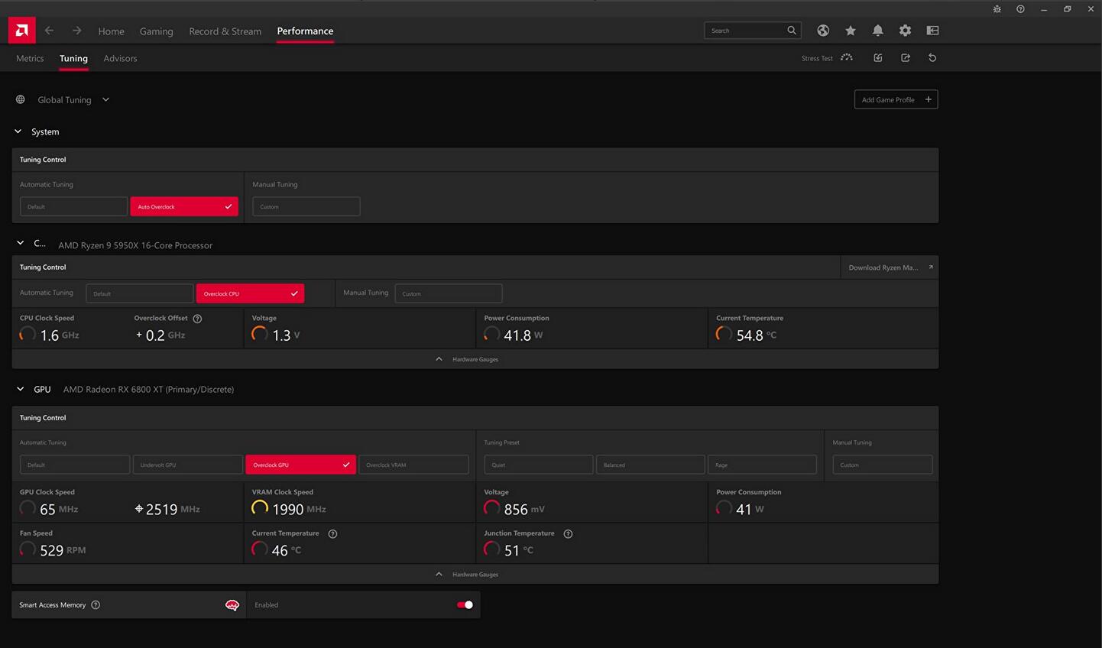Screen dimensions: 1102x648
Task: Click the Smart Access Memory brain icon
Action: coord(232,605)
